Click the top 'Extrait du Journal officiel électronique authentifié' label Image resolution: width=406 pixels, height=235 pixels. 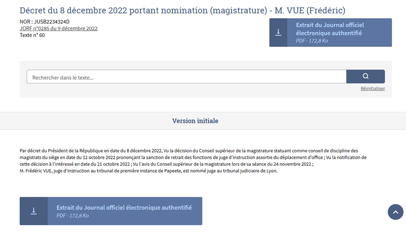click(329, 29)
